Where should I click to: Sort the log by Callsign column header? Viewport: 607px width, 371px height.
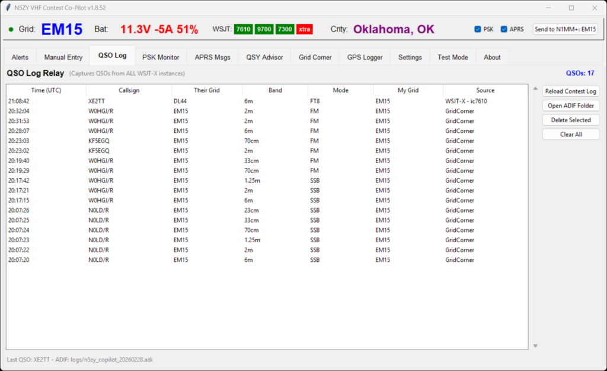(x=129, y=90)
